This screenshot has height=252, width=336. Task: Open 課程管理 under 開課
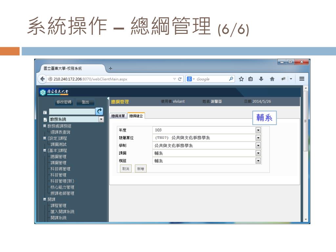point(58,205)
